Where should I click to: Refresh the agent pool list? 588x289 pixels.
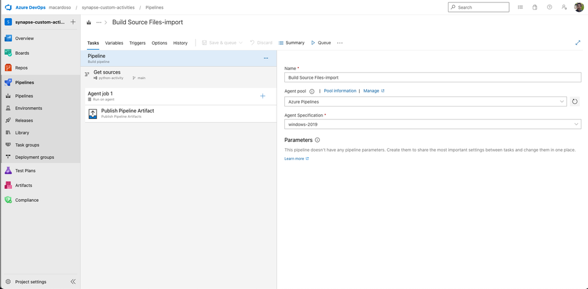coord(574,102)
